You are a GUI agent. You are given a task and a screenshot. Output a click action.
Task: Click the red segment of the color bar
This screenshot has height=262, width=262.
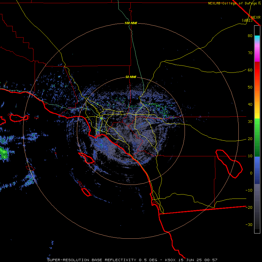click(x=257, y=70)
